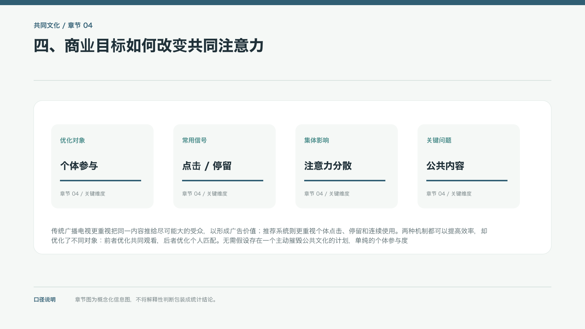Select the '点击 / 停留' heading

pos(207,166)
